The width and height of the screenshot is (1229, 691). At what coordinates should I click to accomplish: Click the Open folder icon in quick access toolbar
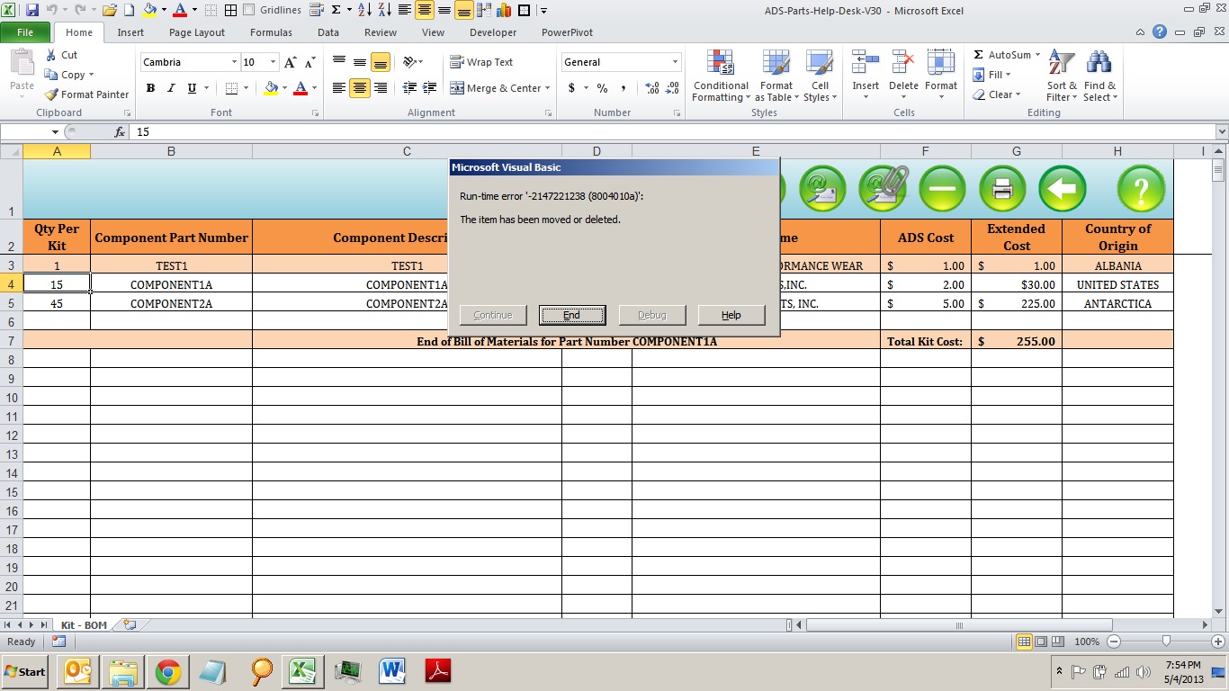pyautogui.click(x=110, y=11)
